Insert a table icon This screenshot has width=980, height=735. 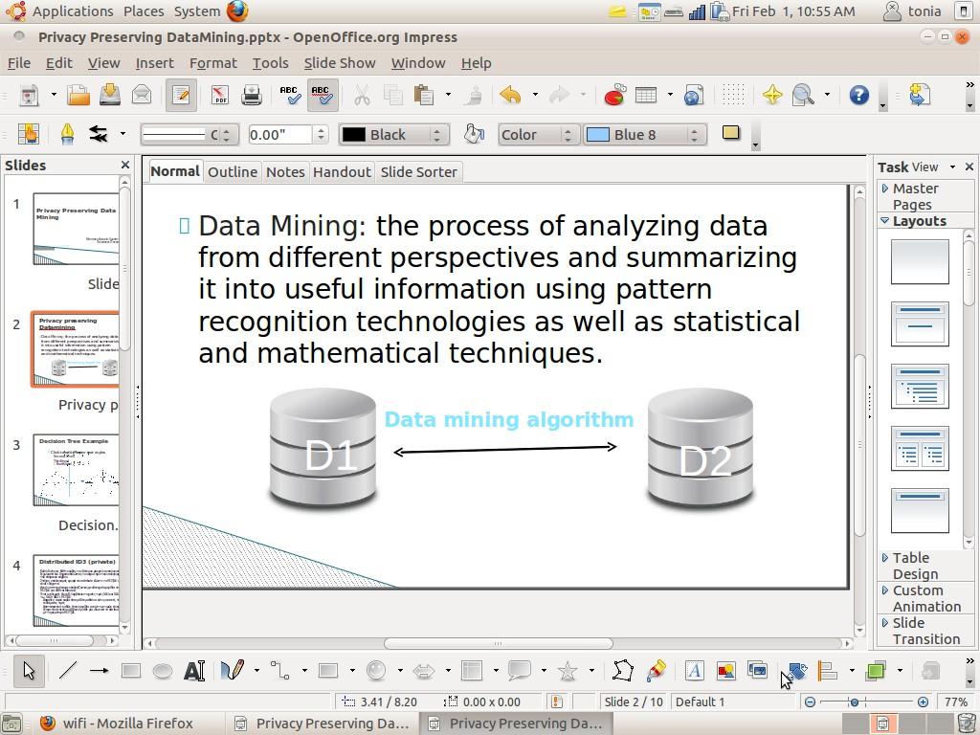(x=646, y=95)
